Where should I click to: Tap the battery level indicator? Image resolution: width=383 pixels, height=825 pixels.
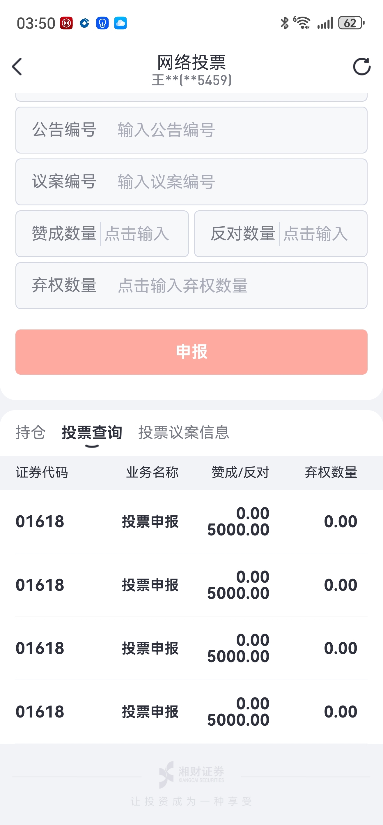point(351,23)
